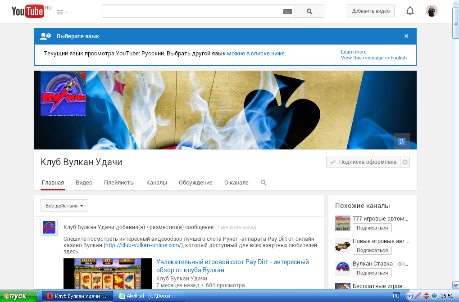Click the Новые игровые авт... channel icon

pos(343,246)
